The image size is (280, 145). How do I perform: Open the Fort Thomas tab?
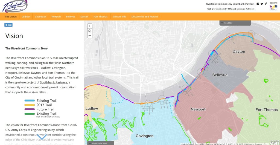[101, 17]
